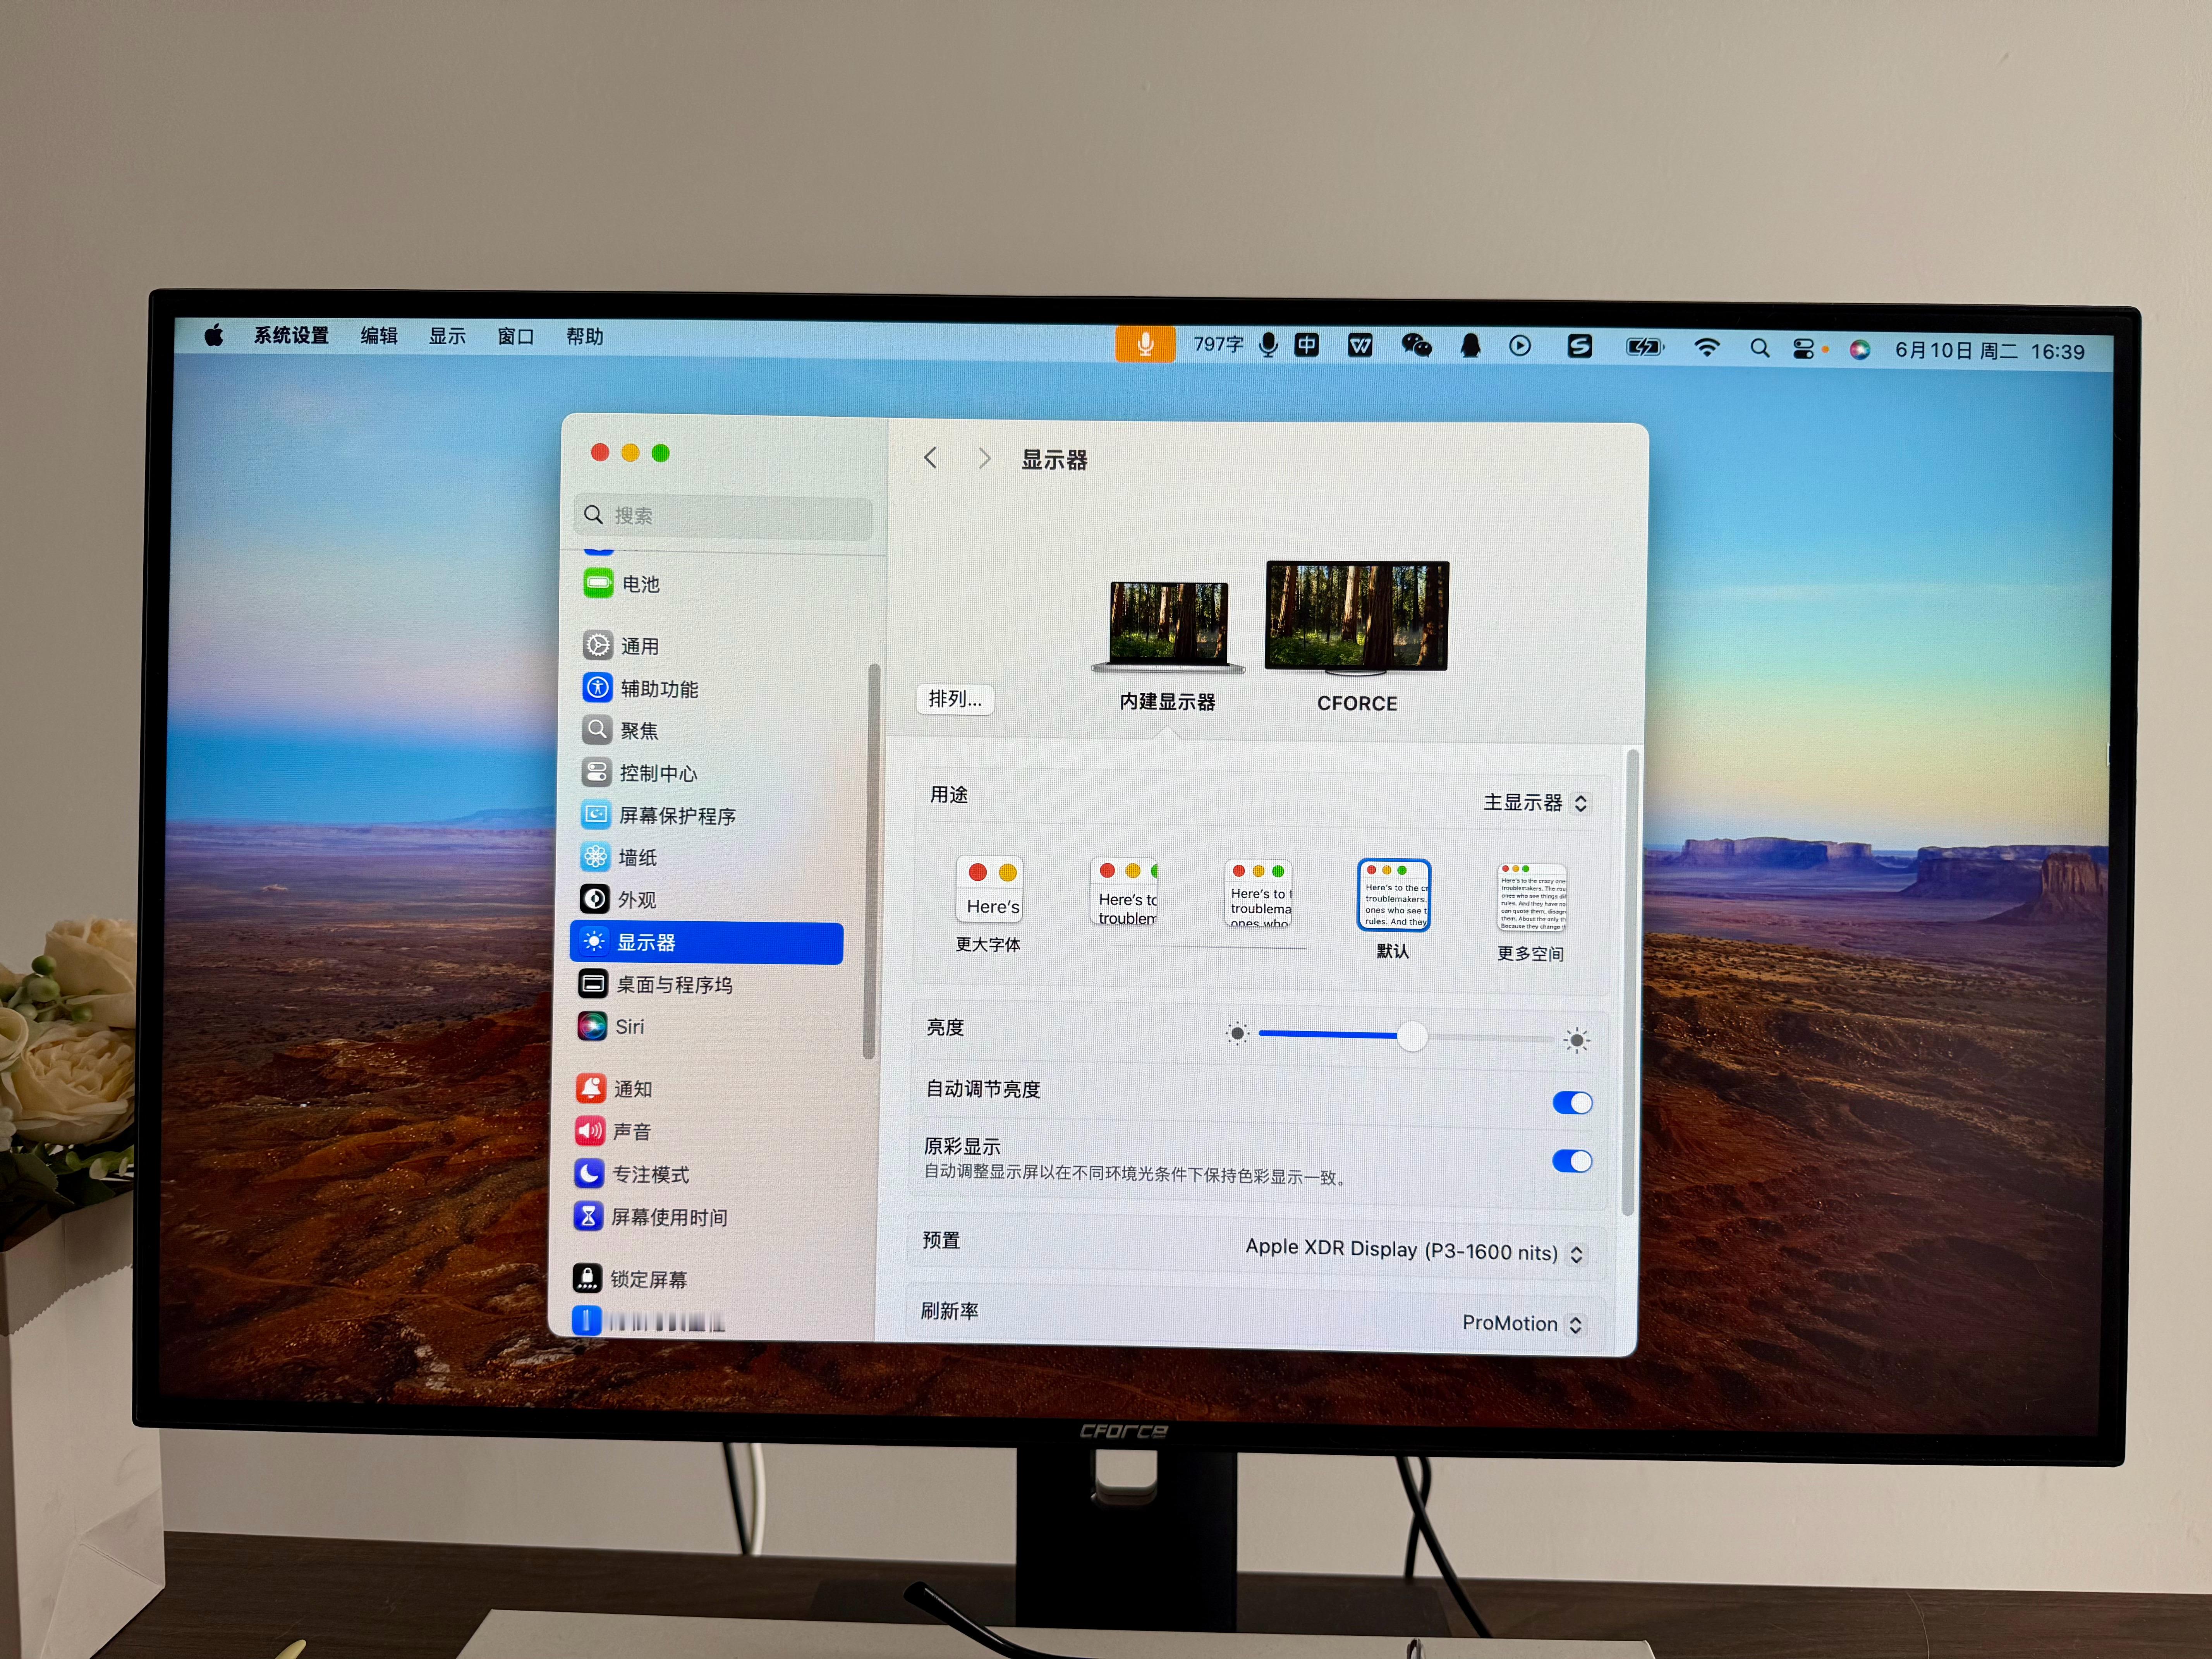Open 窗口 menu
This screenshot has height=1659, width=2212.
point(516,337)
